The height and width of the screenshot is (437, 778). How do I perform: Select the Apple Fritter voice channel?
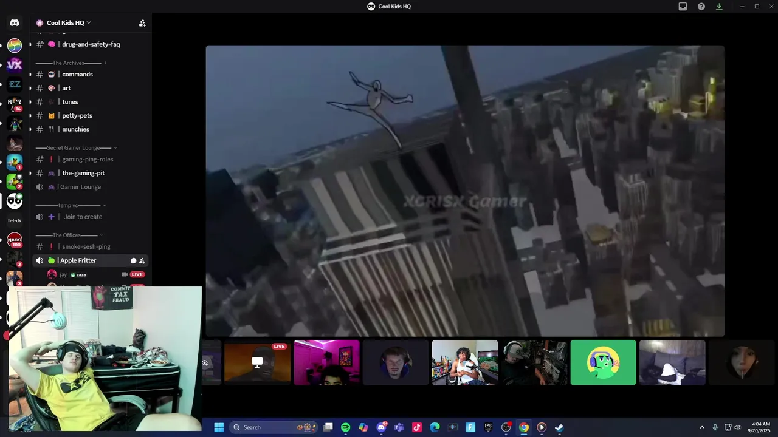click(91, 260)
